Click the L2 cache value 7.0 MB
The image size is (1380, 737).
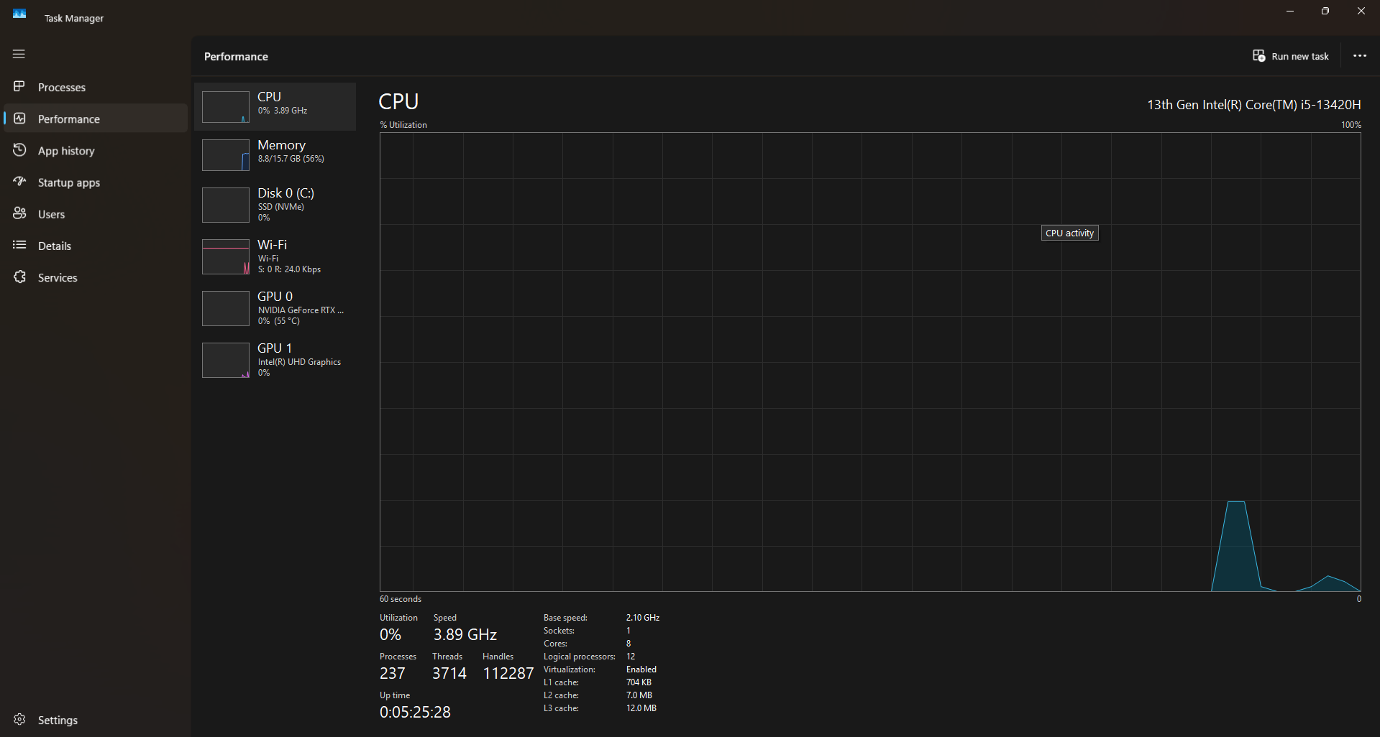pos(639,695)
